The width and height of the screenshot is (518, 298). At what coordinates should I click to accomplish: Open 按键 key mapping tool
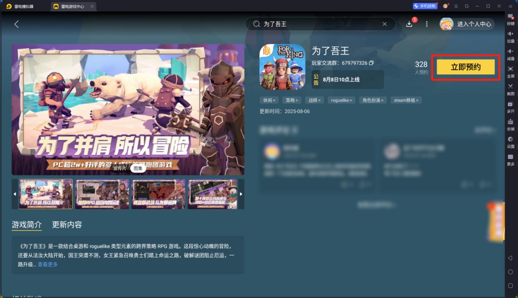pos(510,19)
